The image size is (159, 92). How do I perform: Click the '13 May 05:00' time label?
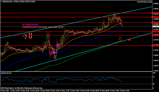tap(35, 90)
